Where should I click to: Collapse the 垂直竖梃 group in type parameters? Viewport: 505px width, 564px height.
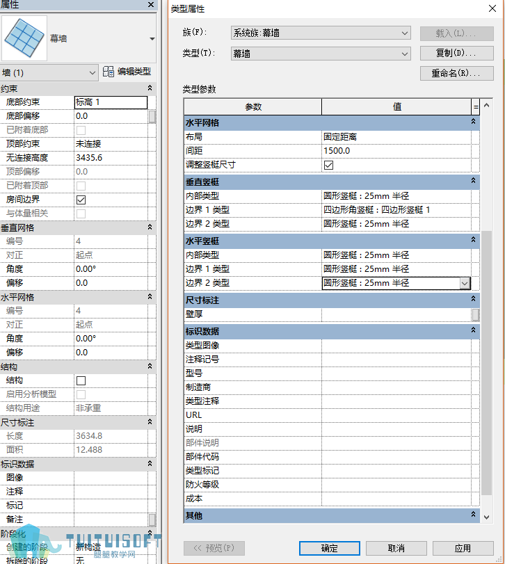[473, 181]
